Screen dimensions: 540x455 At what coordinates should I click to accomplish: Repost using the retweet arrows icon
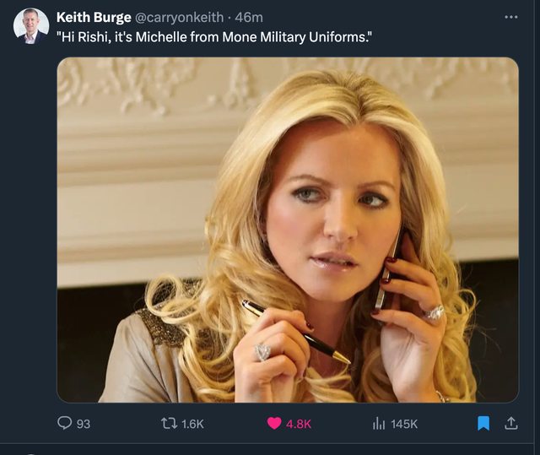click(166, 424)
